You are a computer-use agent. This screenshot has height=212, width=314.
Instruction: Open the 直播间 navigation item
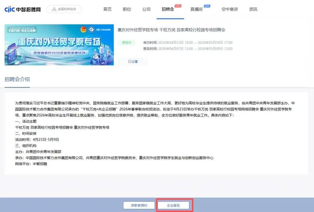(196, 9)
